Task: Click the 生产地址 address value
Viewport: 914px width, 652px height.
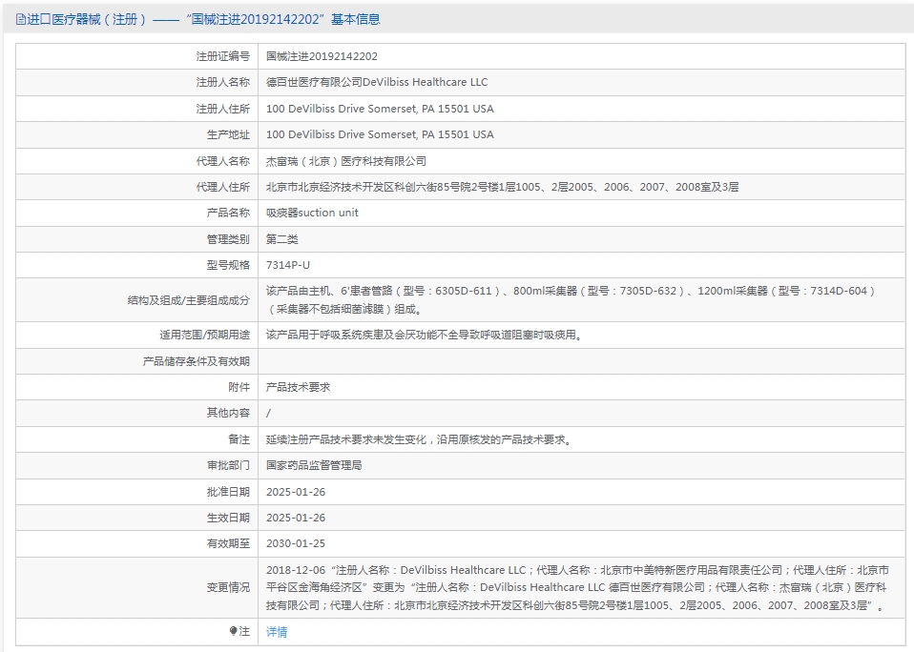Action: (x=380, y=134)
